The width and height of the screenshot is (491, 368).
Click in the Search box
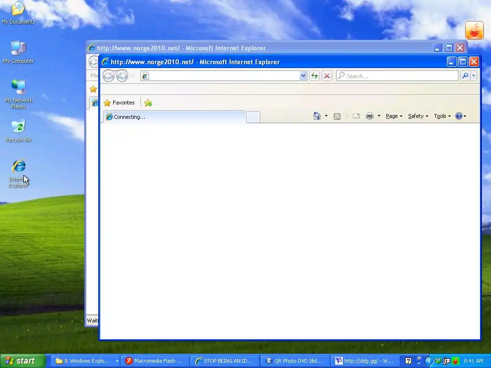click(x=397, y=76)
